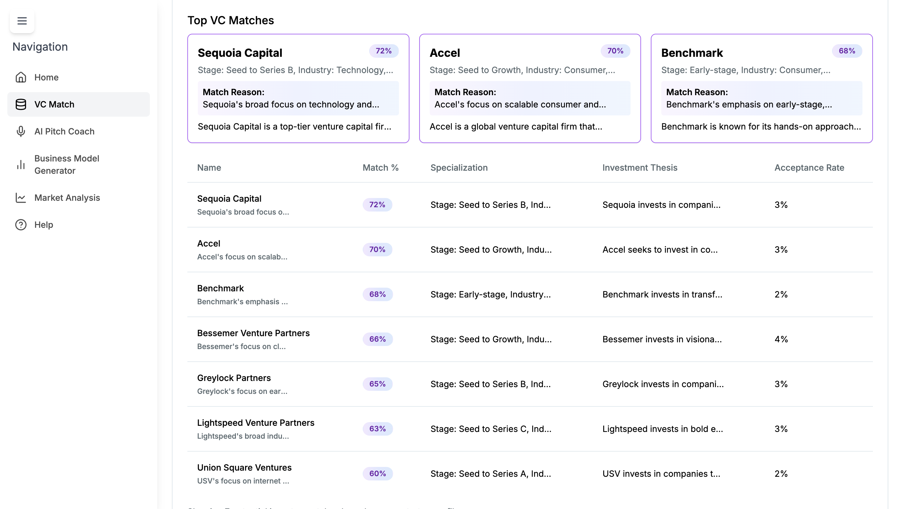
Task: Select Accel name in table
Action: pyautogui.click(x=209, y=243)
